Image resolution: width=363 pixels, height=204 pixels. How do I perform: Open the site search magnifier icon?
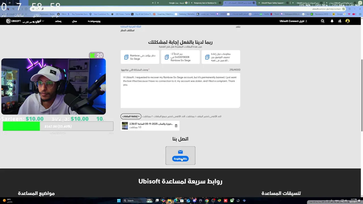click(322, 21)
